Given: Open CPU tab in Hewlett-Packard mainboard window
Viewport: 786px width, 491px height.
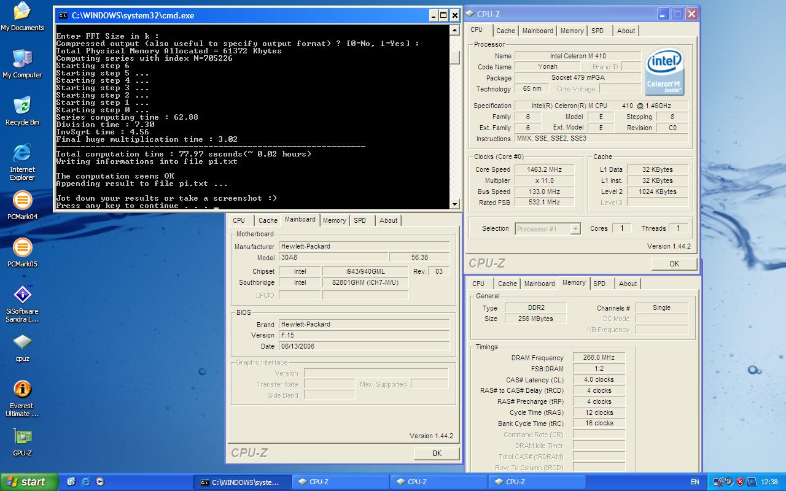Looking at the screenshot, I should pos(239,220).
